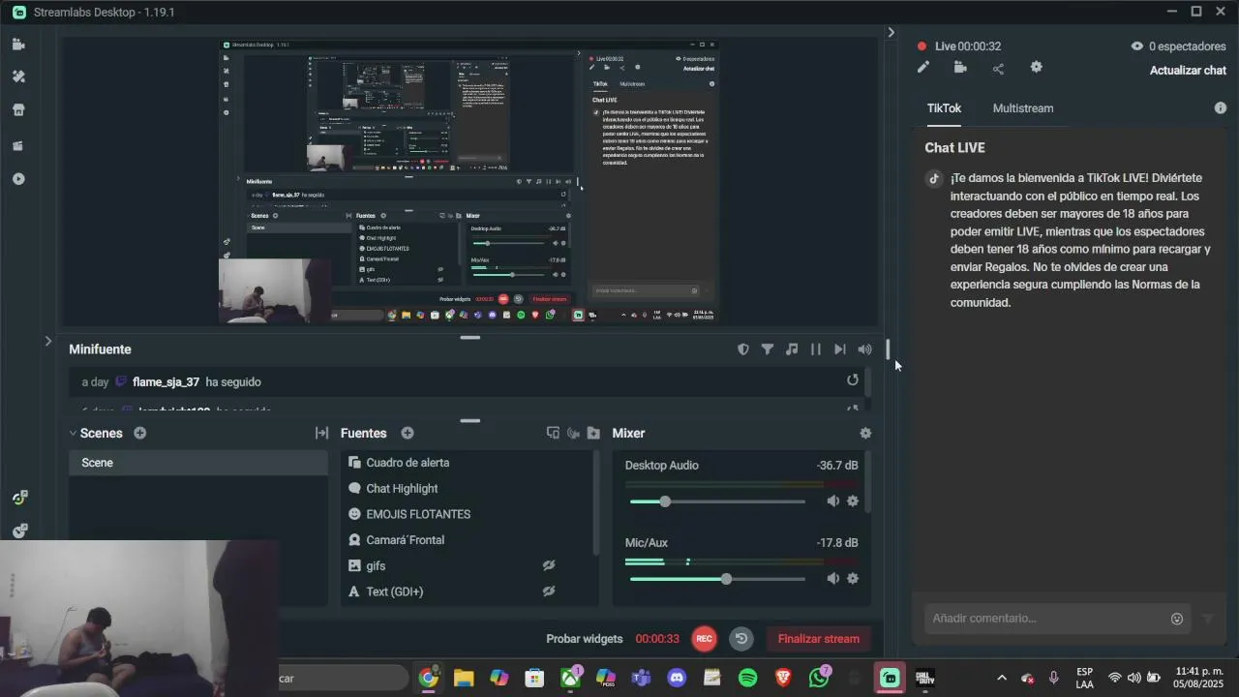Screen dimensions: 1239x697
Task: Mute the Mic/Aux channel
Action: point(832,579)
